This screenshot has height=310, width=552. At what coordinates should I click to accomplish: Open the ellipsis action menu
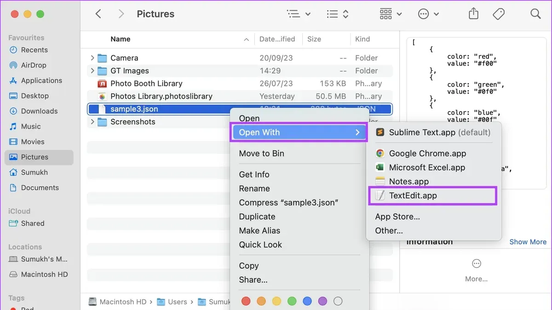(428, 14)
